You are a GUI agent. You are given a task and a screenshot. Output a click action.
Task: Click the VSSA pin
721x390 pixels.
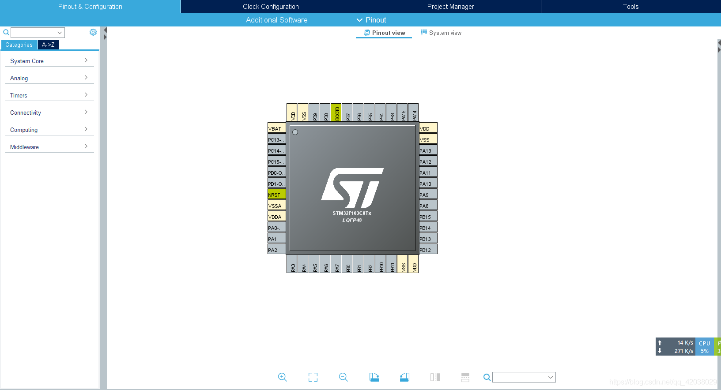[x=277, y=205]
